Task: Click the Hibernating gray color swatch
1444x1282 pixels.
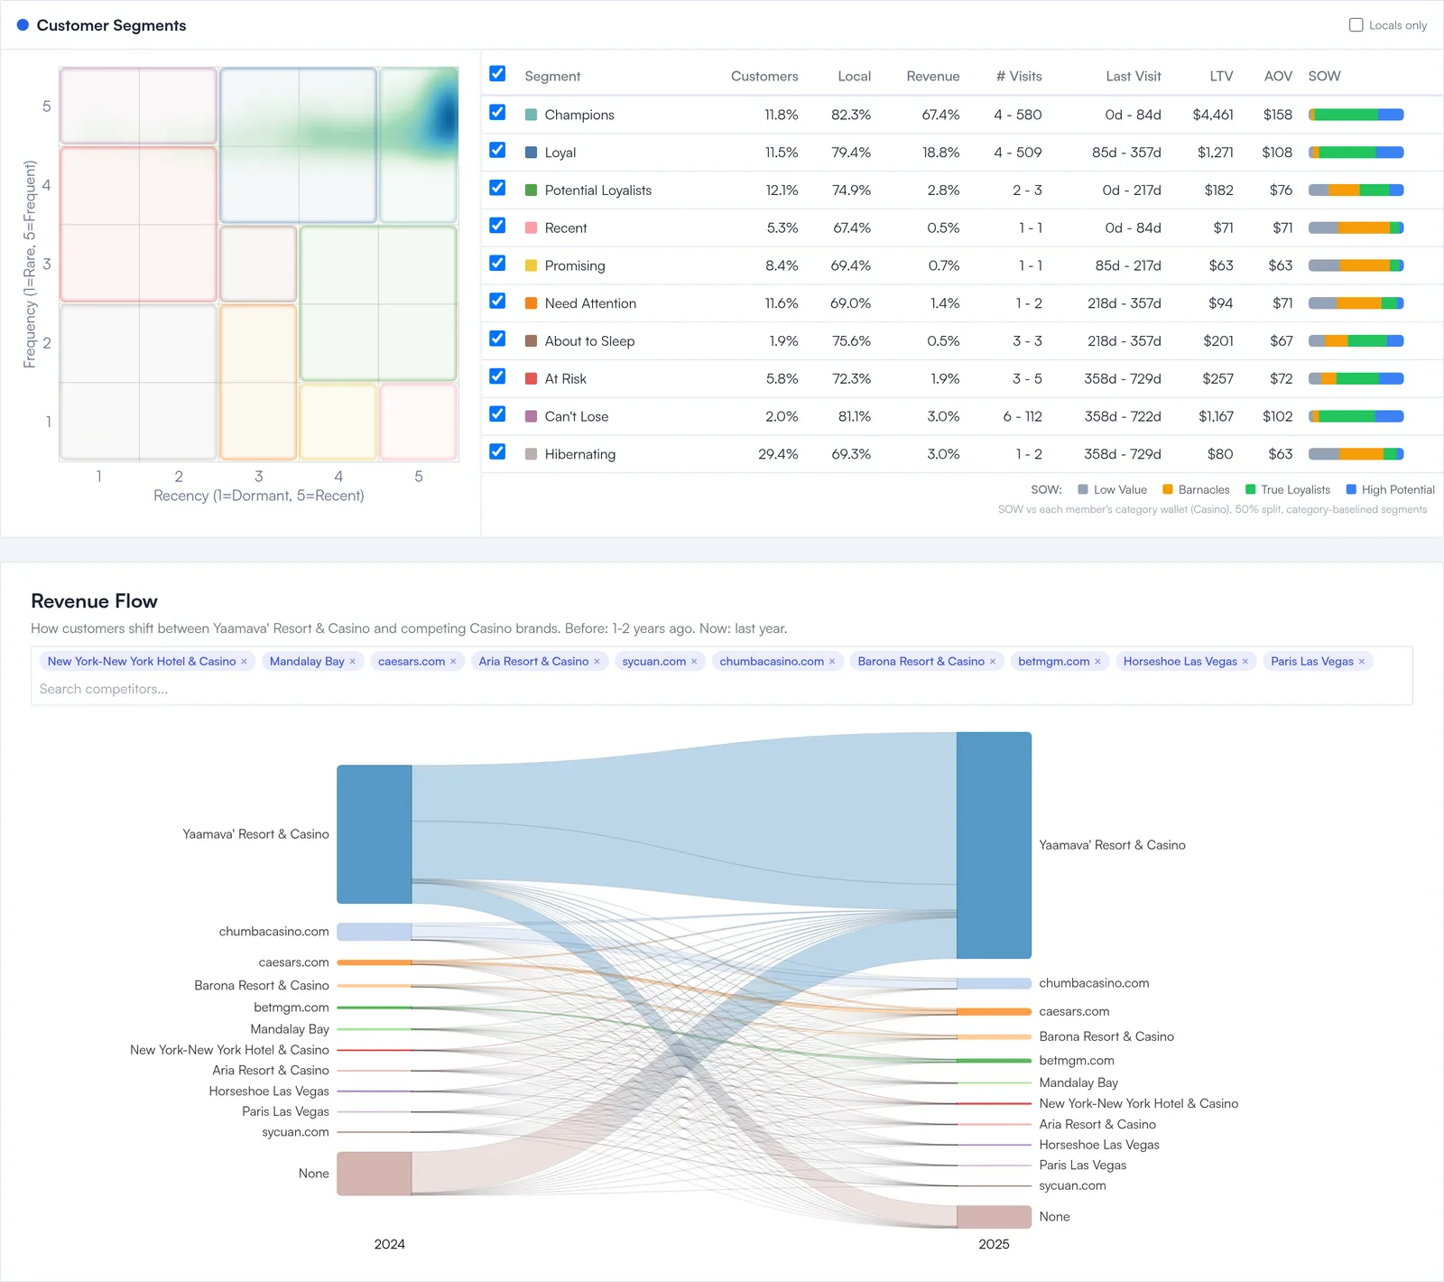Action: tap(532, 454)
